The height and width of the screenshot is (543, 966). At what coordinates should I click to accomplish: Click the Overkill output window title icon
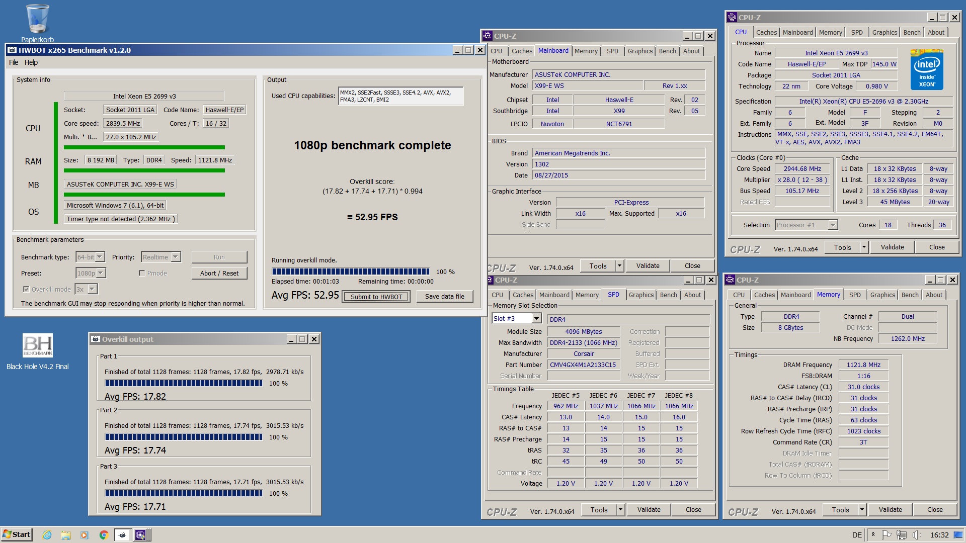click(x=96, y=339)
